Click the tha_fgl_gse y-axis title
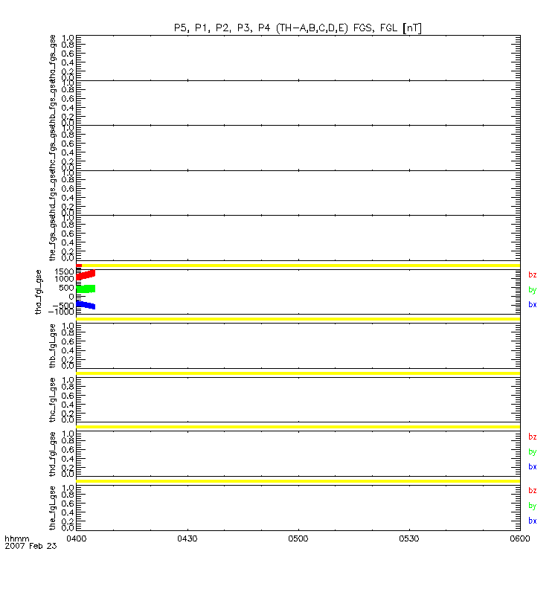This screenshot has width=558, height=595. click(39, 292)
